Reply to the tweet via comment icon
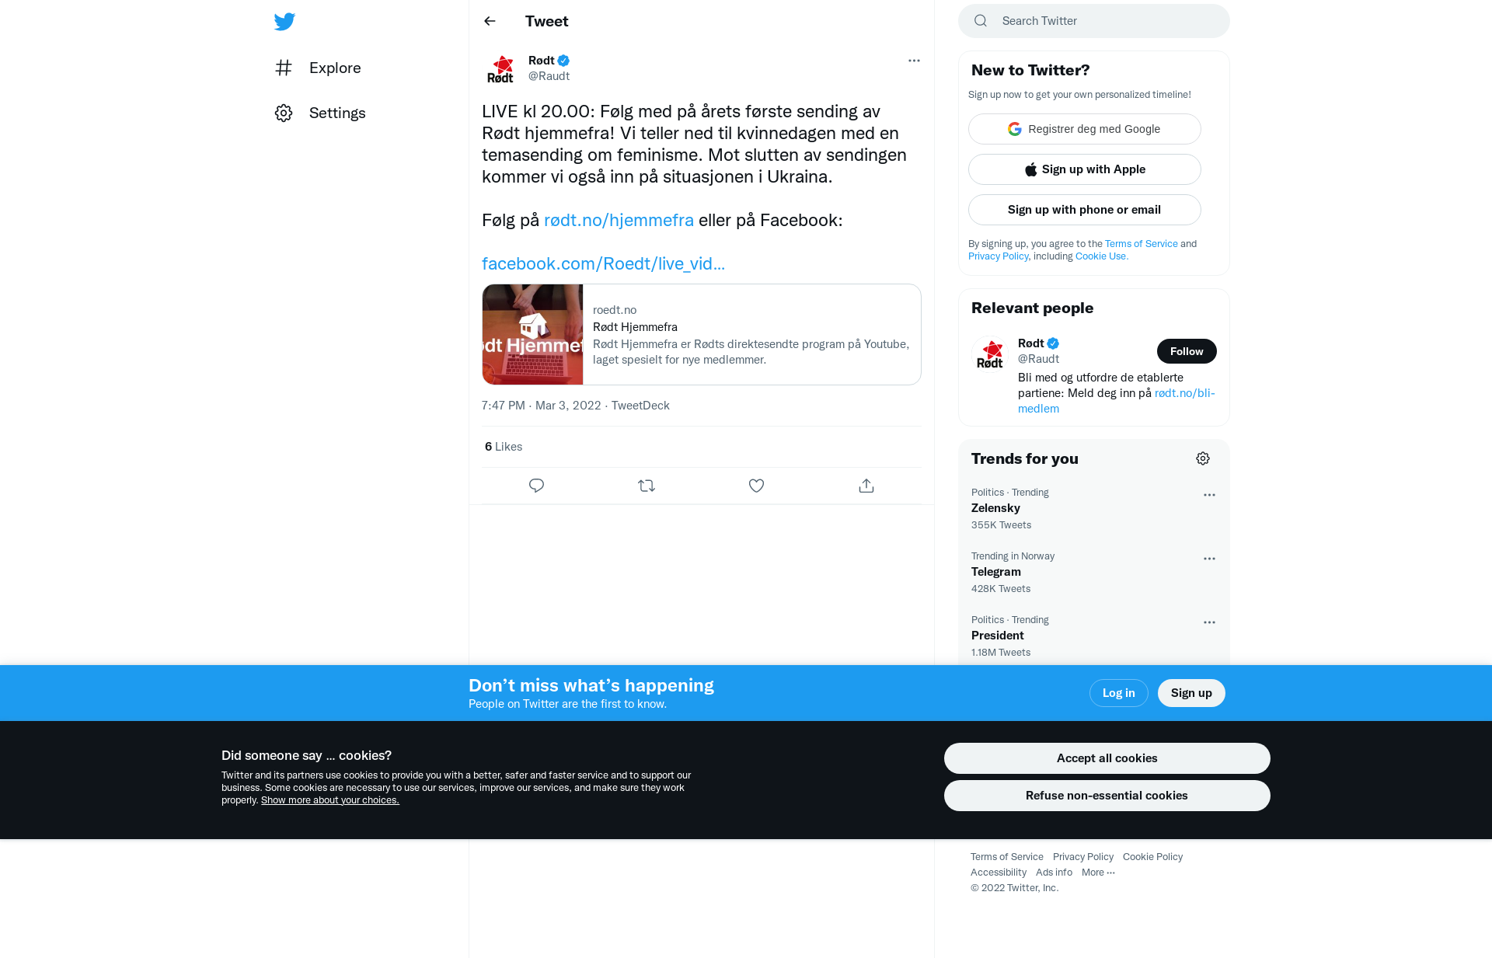1492x958 pixels. coord(536,486)
